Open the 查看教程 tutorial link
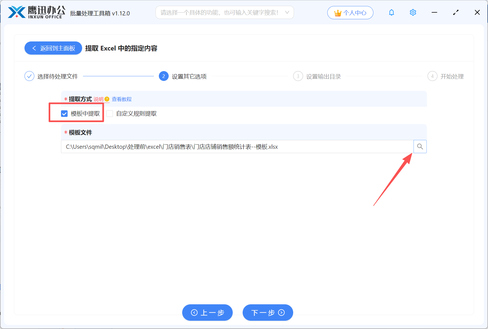488x329 pixels. (x=122, y=99)
